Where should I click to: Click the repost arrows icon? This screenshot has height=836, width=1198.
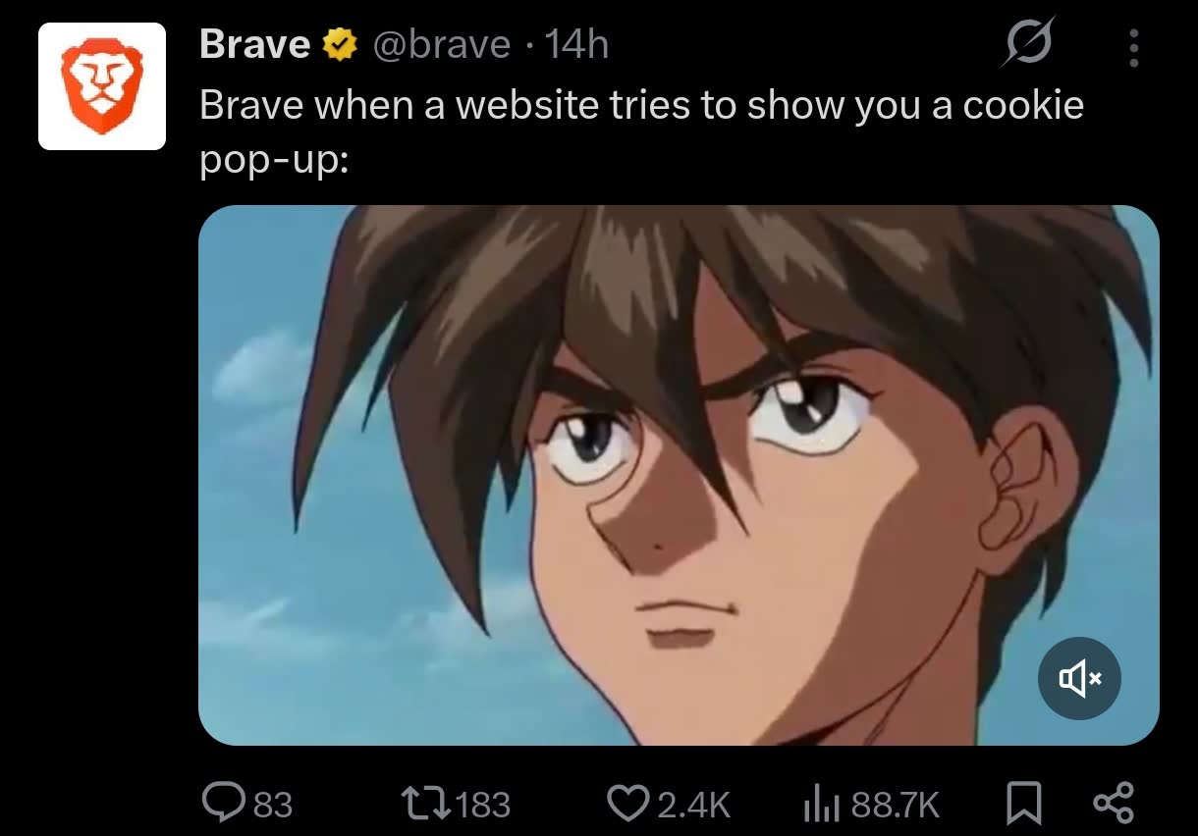click(x=428, y=805)
